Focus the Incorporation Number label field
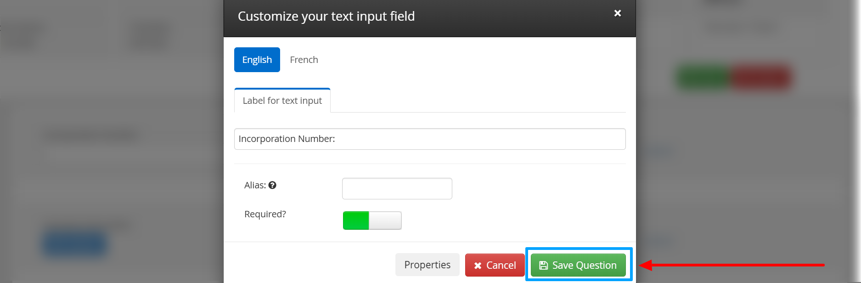 coord(430,139)
